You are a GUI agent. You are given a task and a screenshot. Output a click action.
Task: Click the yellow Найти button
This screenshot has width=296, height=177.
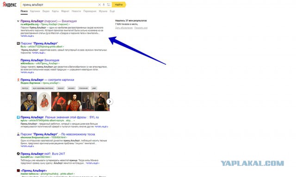coord(119,5)
